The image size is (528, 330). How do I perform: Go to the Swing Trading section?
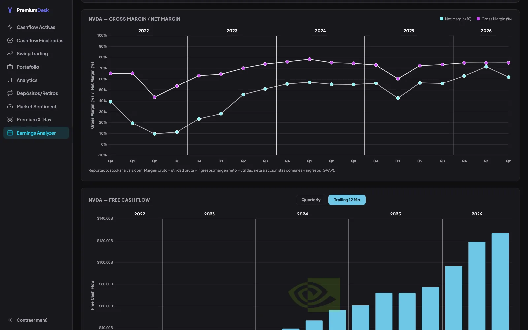tap(36, 54)
